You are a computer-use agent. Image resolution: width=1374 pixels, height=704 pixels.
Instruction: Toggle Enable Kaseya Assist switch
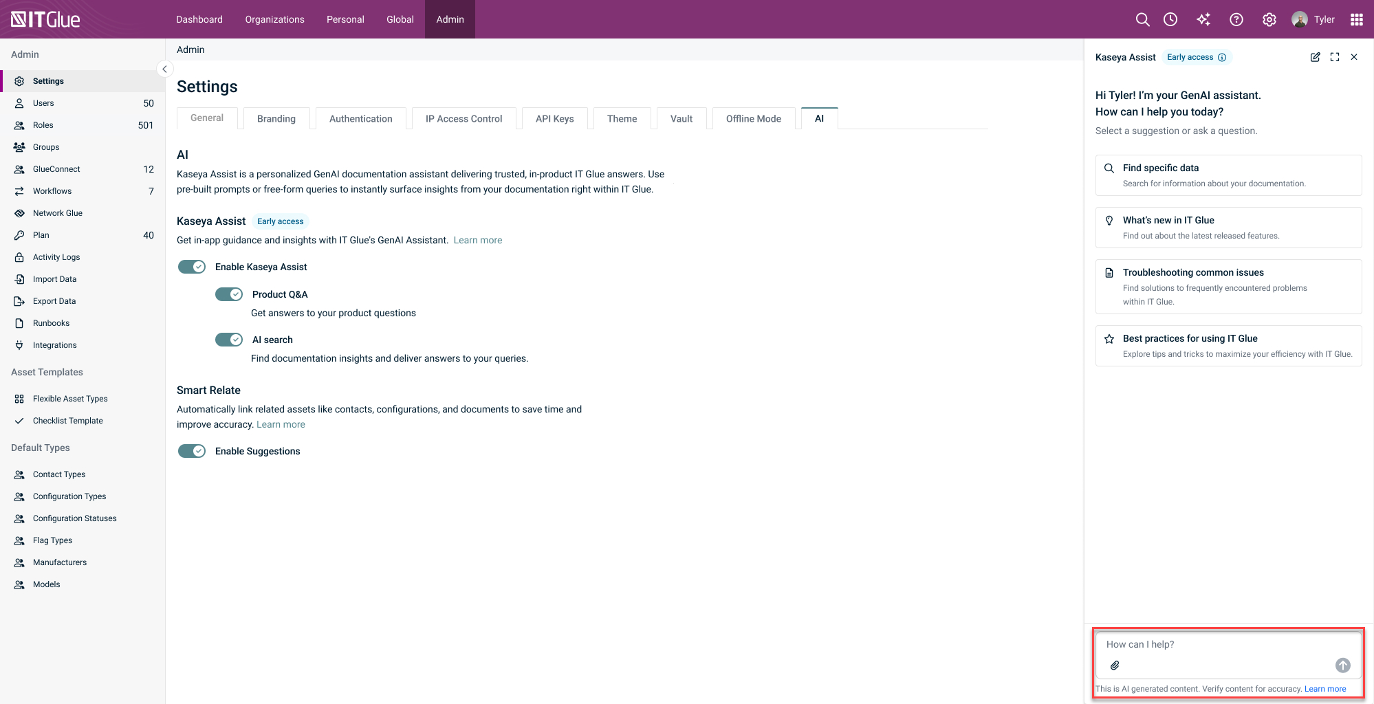pos(192,267)
